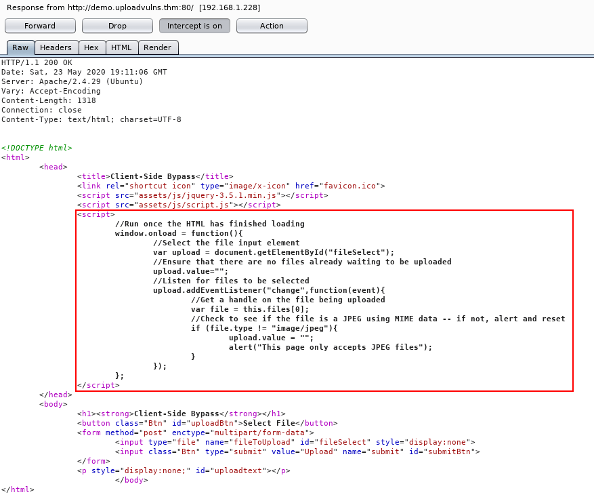Image resolution: width=594 pixels, height=503 pixels.
Task: Switch to the HTML tab
Action: tap(122, 47)
